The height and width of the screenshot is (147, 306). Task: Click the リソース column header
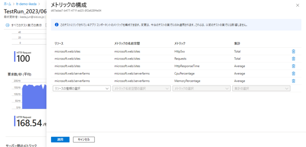(x=59, y=44)
